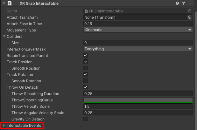Enable Smooth Rotation option
Screen dimensions: 197x130
click(86, 81)
